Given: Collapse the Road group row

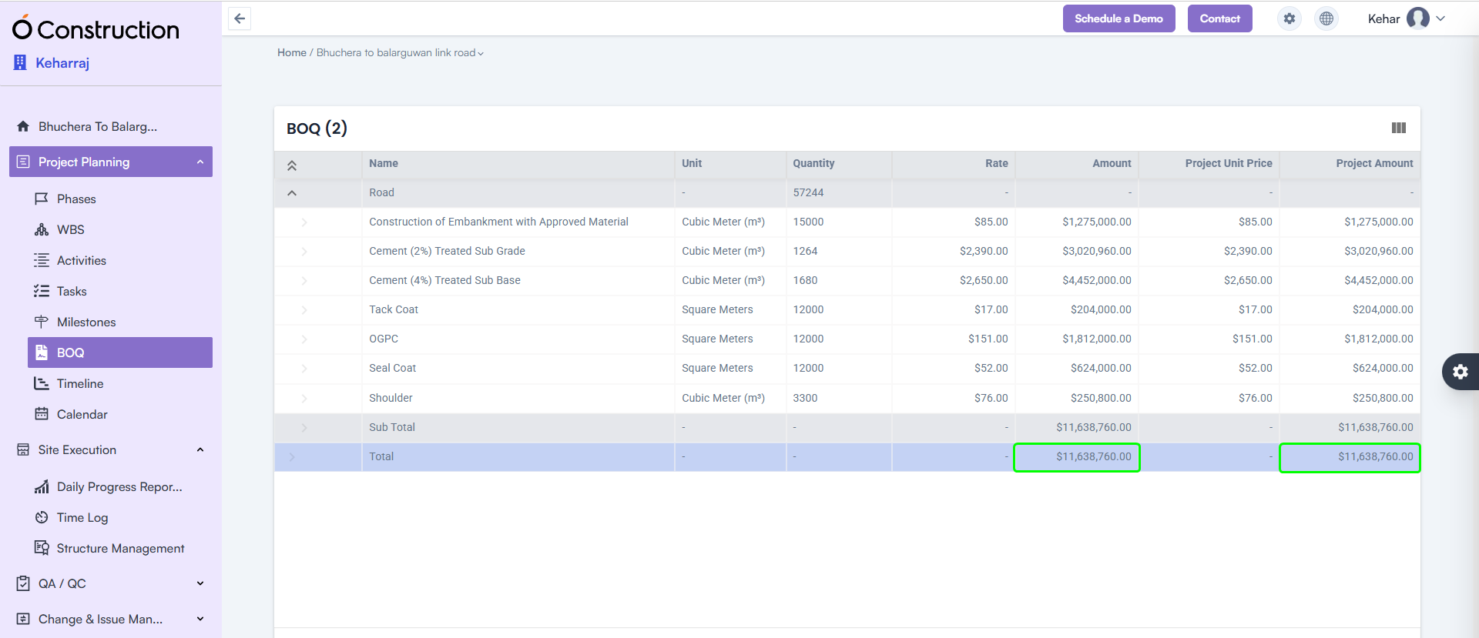Looking at the screenshot, I should click(x=292, y=193).
